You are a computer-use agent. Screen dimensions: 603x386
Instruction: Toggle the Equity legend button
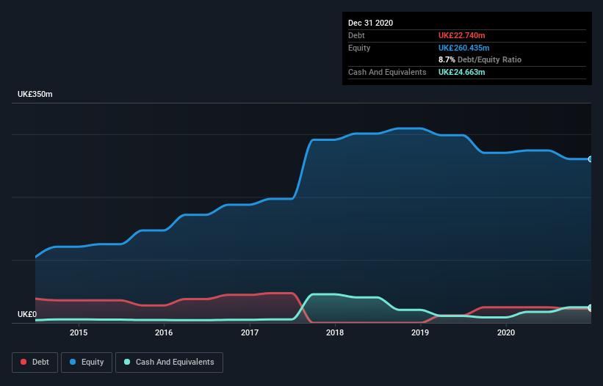click(87, 363)
